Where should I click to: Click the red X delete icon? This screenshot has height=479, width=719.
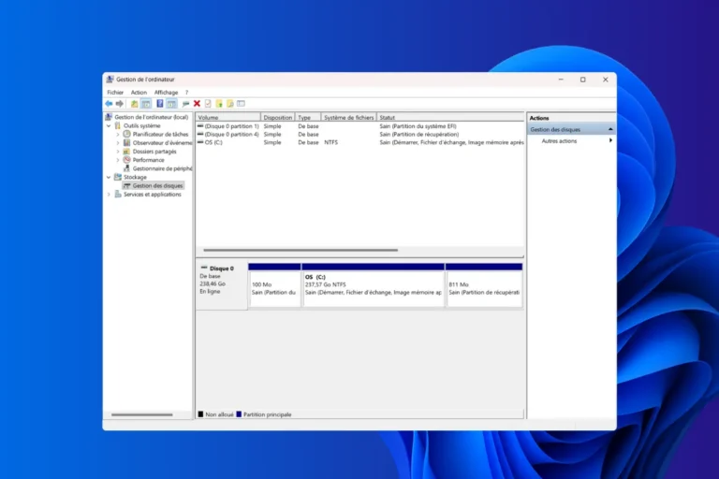pyautogui.click(x=197, y=104)
